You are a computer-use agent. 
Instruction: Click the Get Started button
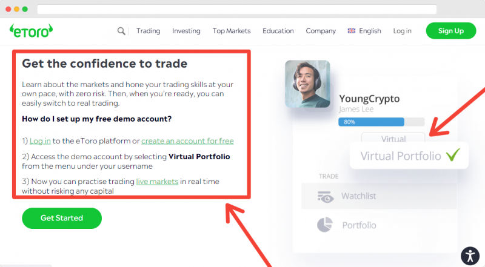[62, 218]
